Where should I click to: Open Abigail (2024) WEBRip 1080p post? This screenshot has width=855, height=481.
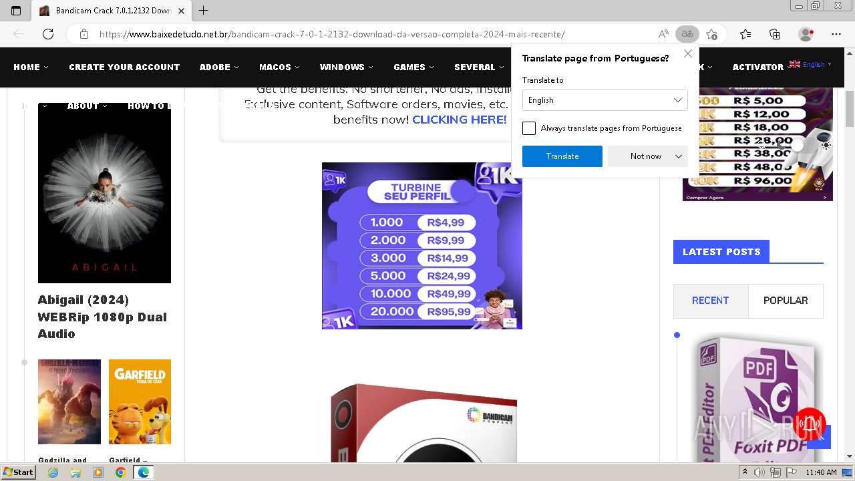(102, 317)
